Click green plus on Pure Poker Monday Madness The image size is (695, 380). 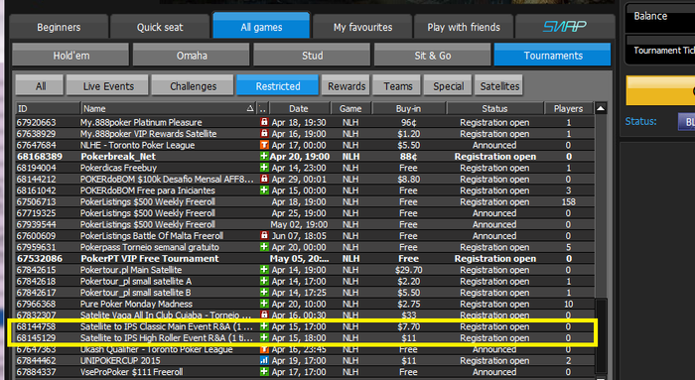coord(264,304)
